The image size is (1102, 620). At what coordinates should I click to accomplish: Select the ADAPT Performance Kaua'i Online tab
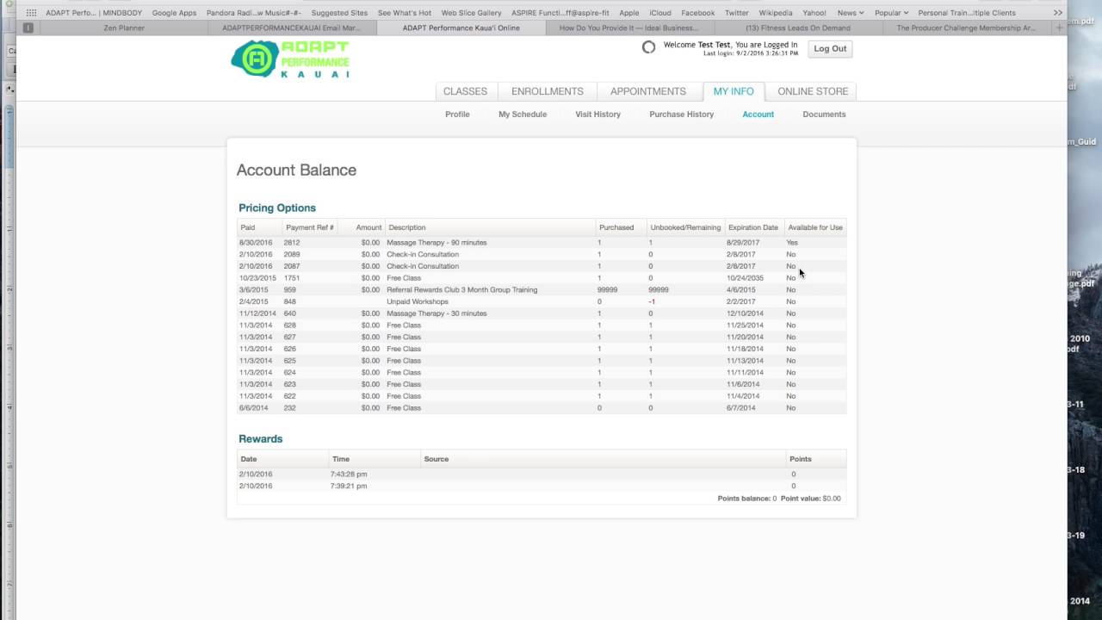[x=461, y=28]
